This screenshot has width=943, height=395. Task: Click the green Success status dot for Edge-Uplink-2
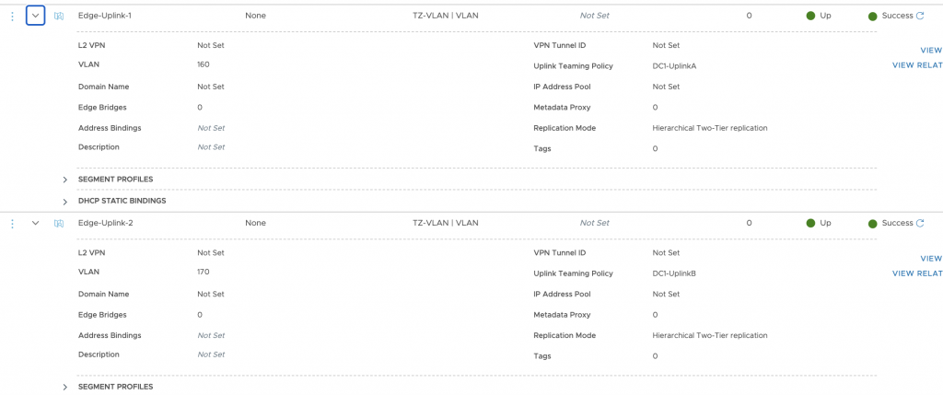click(873, 224)
